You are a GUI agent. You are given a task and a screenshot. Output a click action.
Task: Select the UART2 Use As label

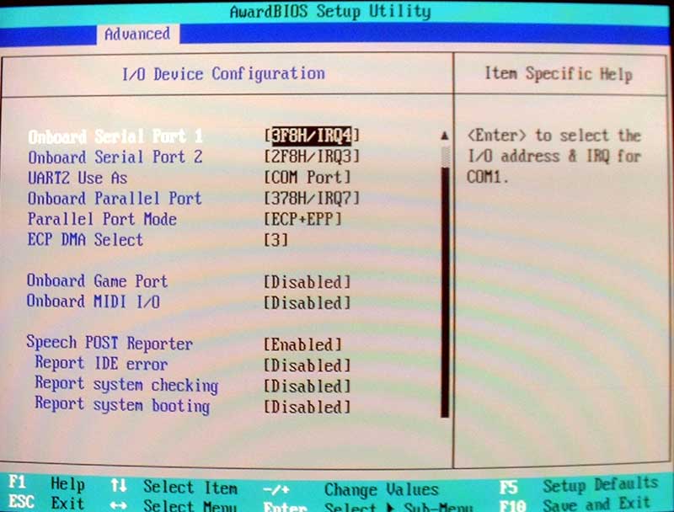pyautogui.click(x=78, y=178)
